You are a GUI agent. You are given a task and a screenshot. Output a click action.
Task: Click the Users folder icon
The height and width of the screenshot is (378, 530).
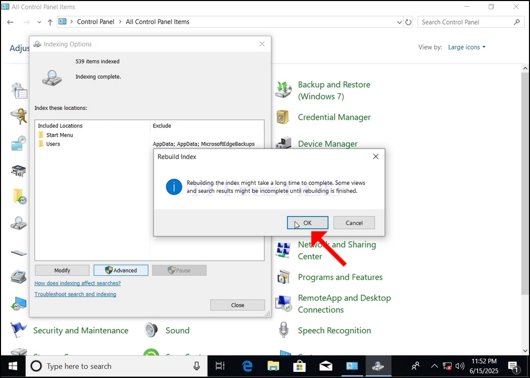tap(41, 144)
